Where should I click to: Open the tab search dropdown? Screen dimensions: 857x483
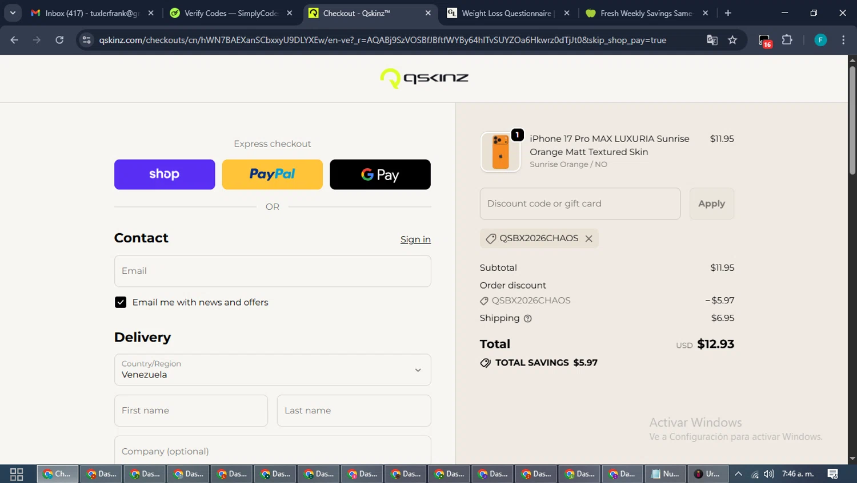13,13
